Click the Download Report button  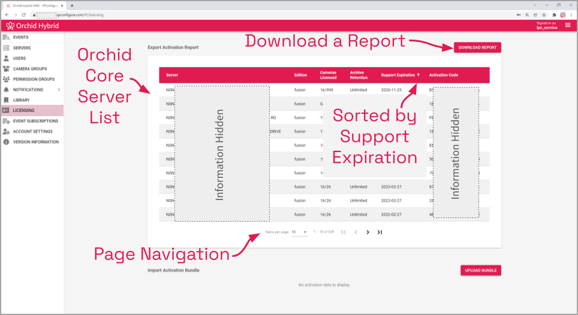coord(477,47)
